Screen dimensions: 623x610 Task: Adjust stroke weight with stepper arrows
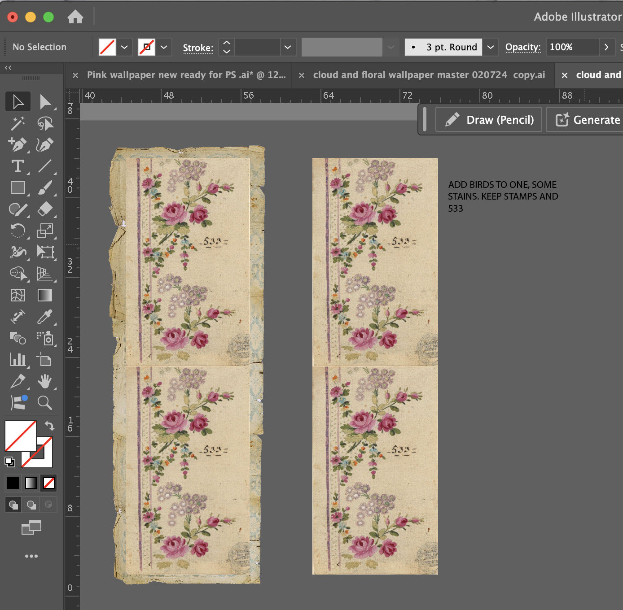click(x=227, y=47)
